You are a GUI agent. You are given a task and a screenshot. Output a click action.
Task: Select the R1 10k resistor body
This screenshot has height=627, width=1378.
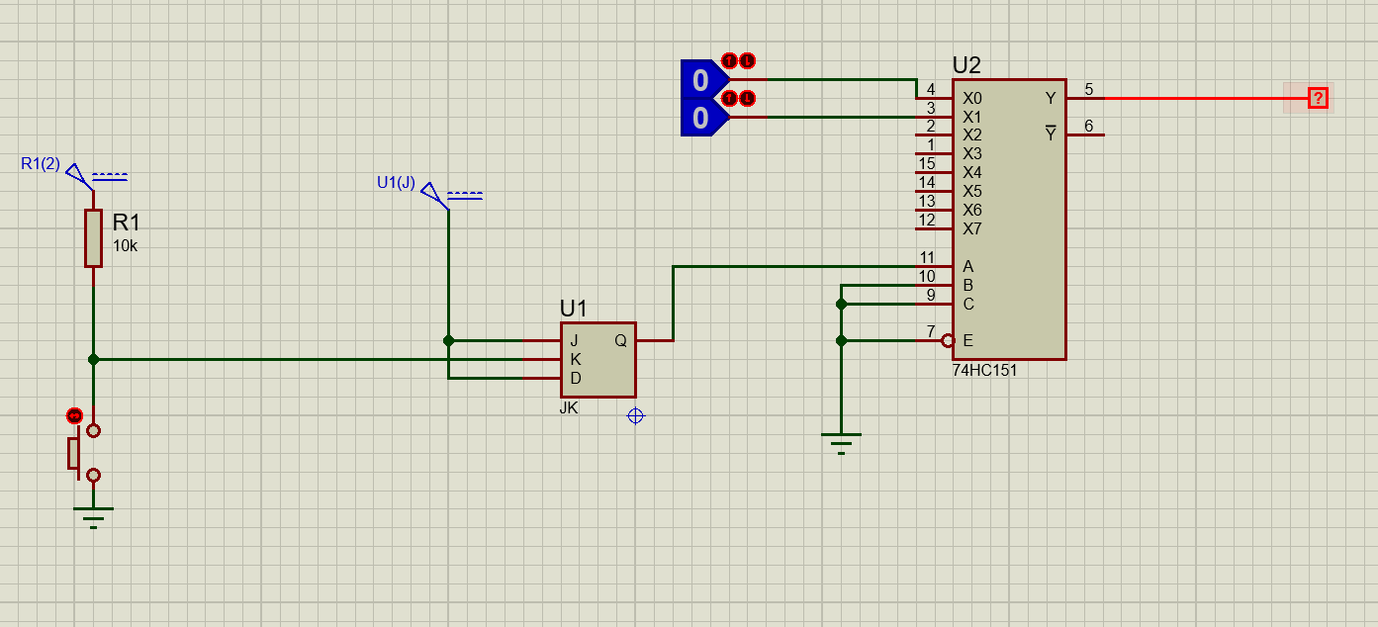click(x=93, y=238)
